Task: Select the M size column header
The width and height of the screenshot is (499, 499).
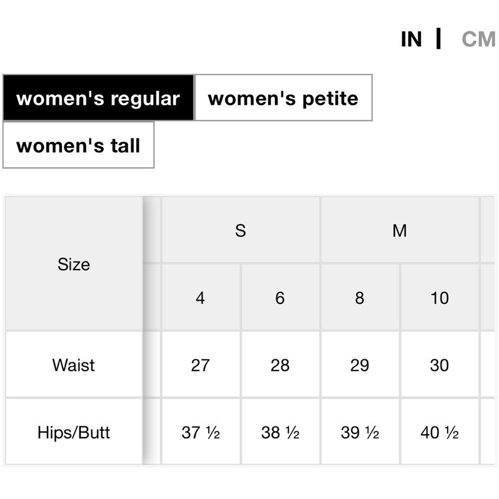Action: [400, 230]
